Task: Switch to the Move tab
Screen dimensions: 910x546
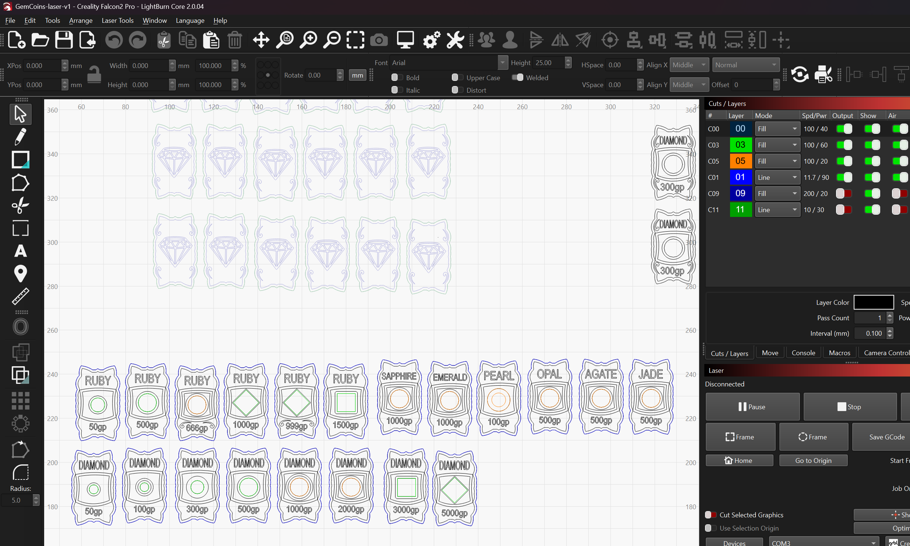Action: click(770, 353)
